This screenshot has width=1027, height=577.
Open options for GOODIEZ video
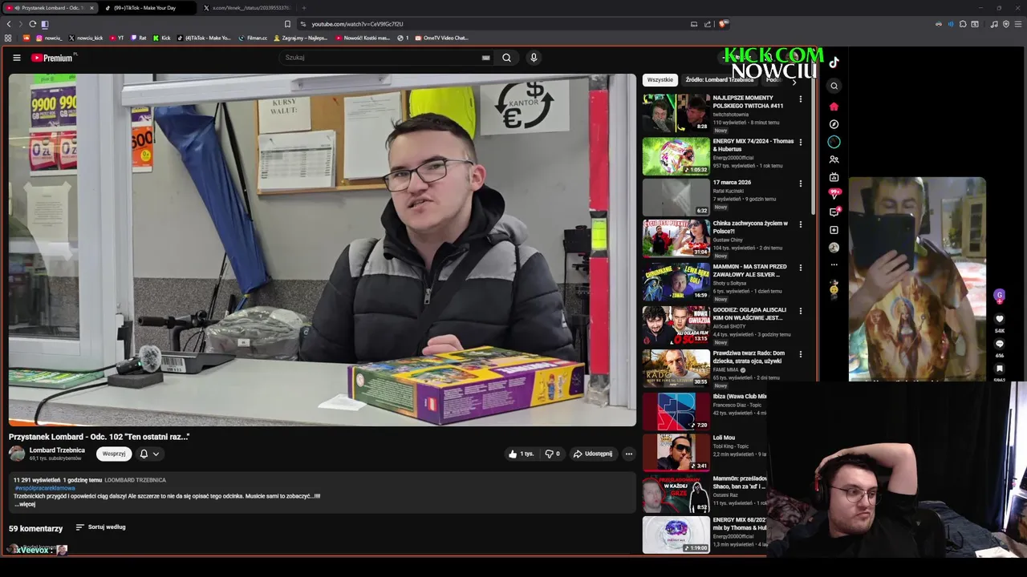[800, 312]
